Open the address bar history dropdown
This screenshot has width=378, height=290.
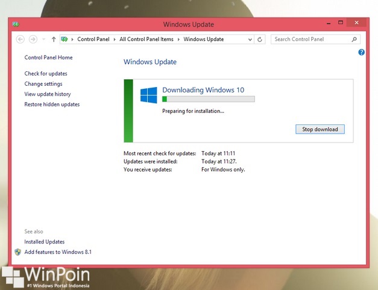[x=250, y=39]
